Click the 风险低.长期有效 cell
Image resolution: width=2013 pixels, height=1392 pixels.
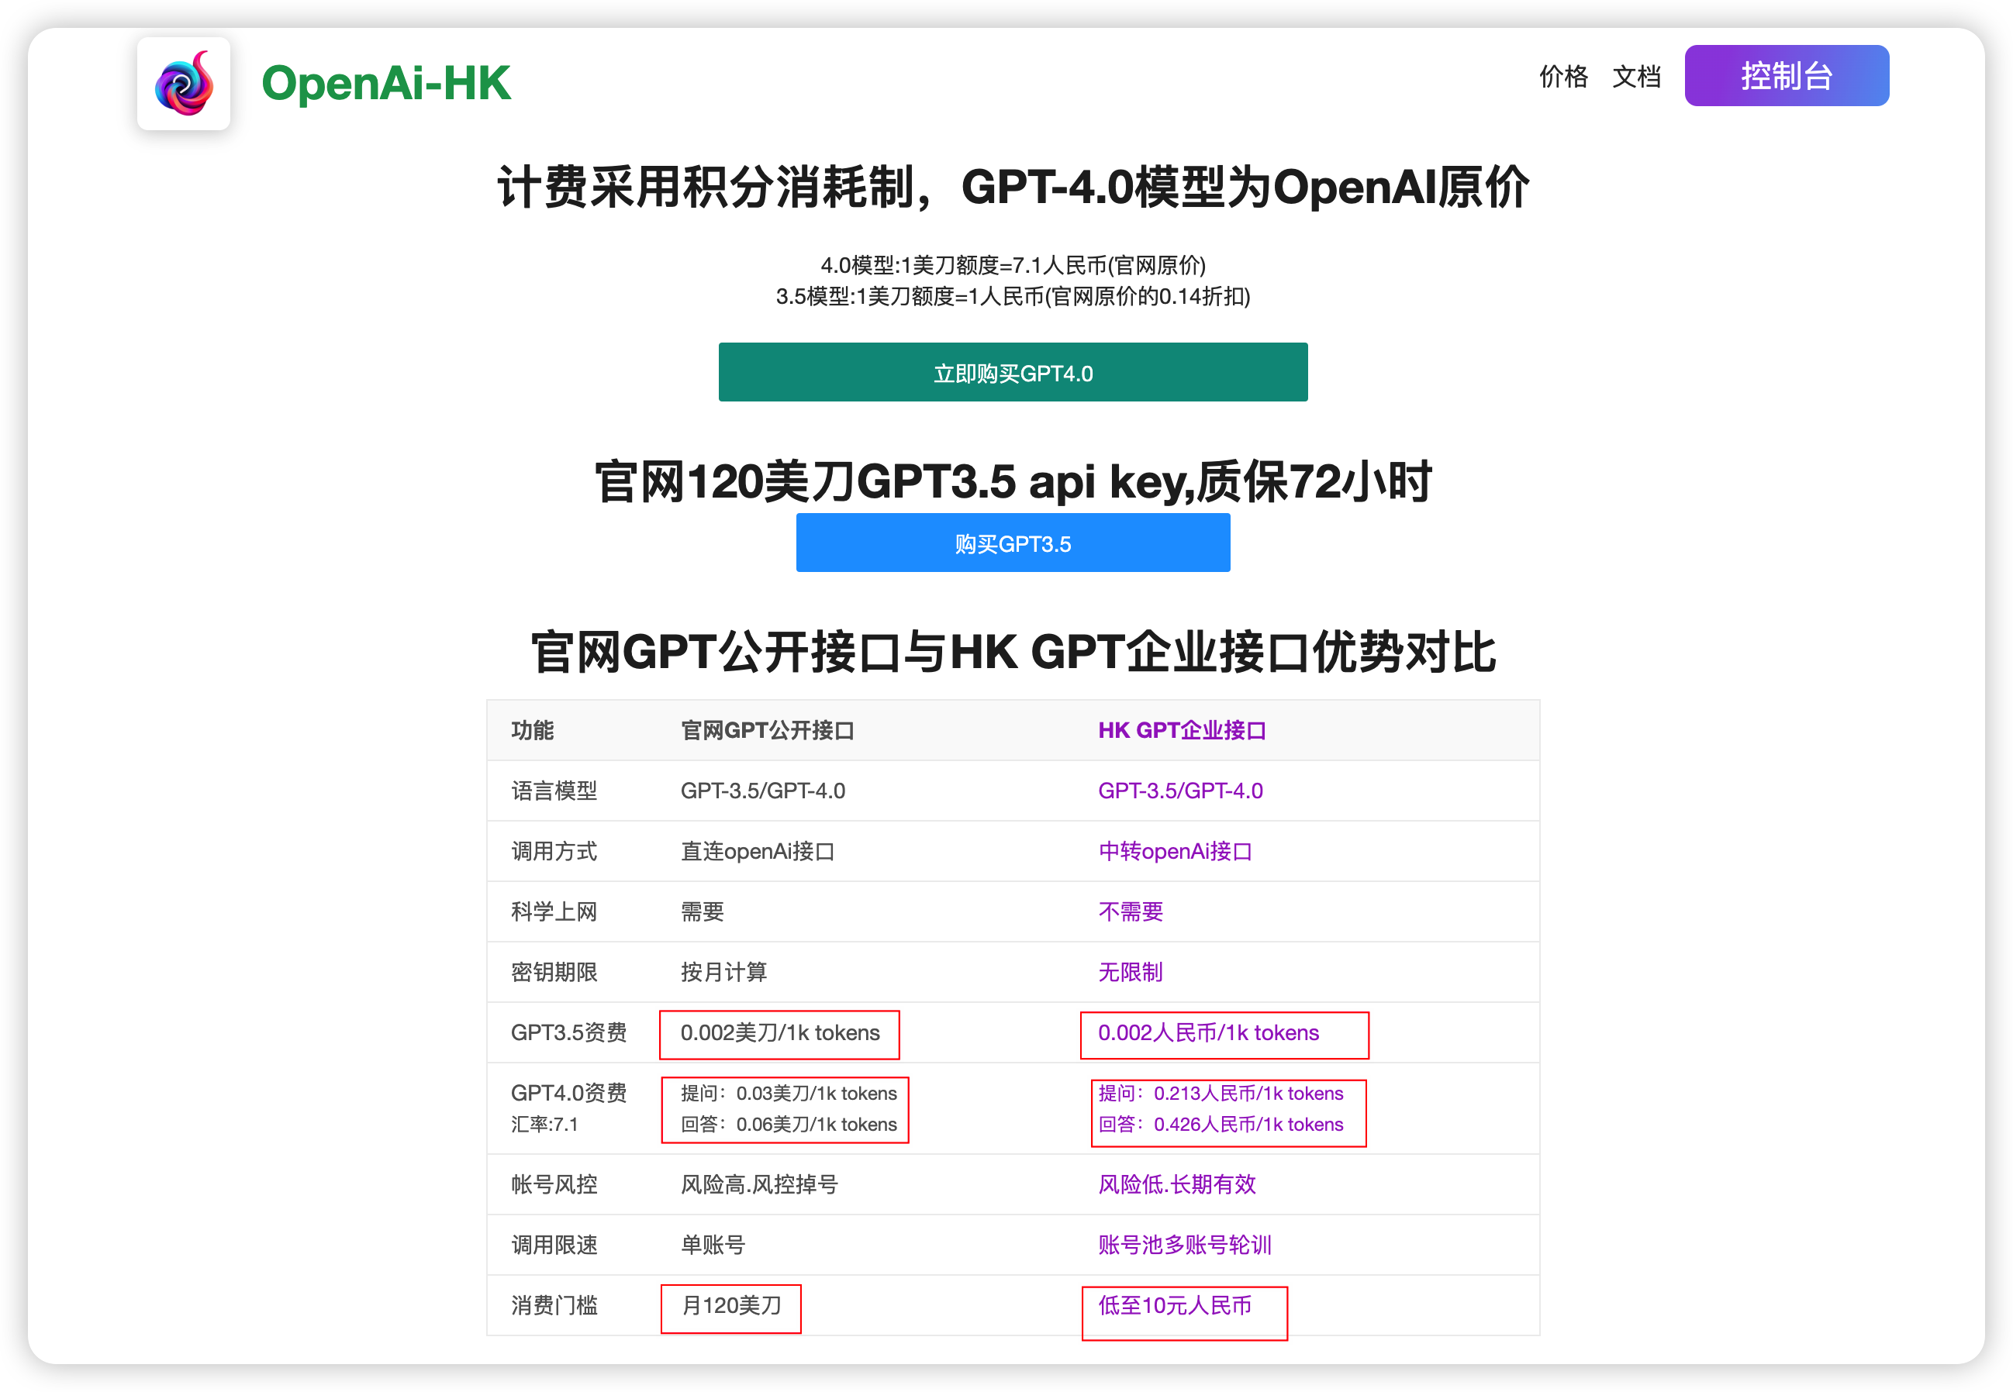pos(1177,1184)
